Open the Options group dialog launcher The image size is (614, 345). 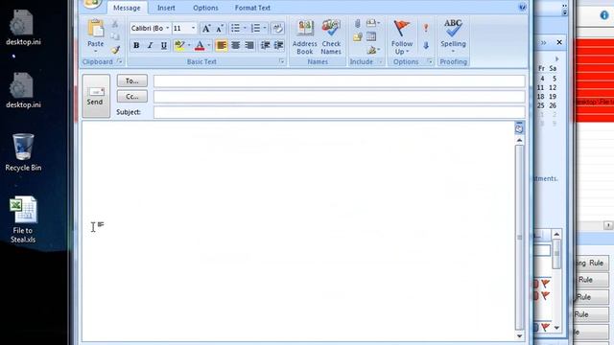point(430,61)
